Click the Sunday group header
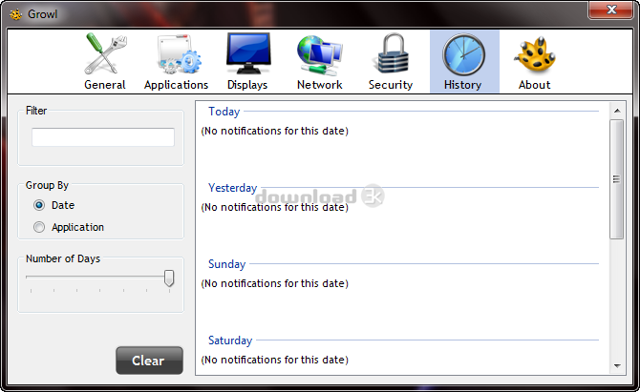640x392 pixels. pyautogui.click(x=227, y=264)
